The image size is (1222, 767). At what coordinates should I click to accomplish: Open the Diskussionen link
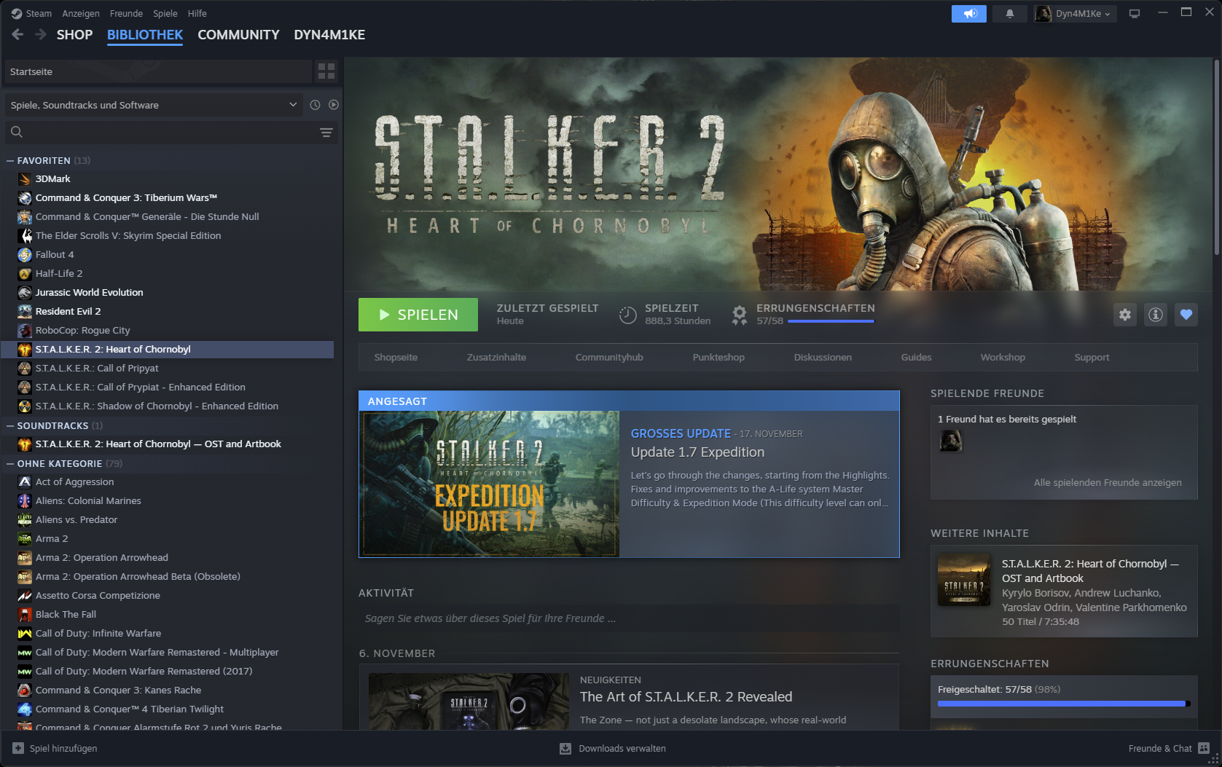[x=823, y=358]
